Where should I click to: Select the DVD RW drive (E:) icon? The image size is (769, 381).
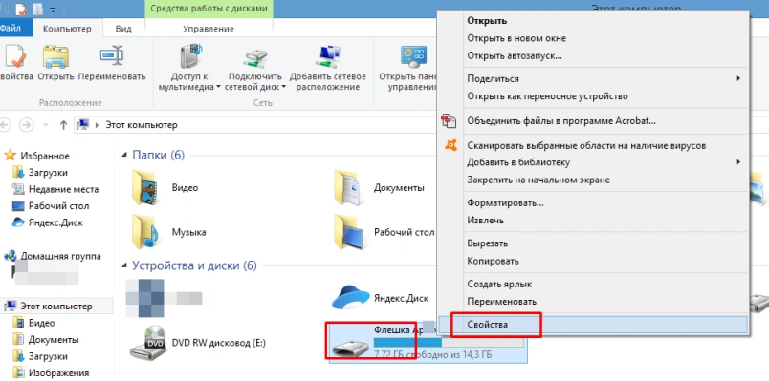pyautogui.click(x=147, y=343)
